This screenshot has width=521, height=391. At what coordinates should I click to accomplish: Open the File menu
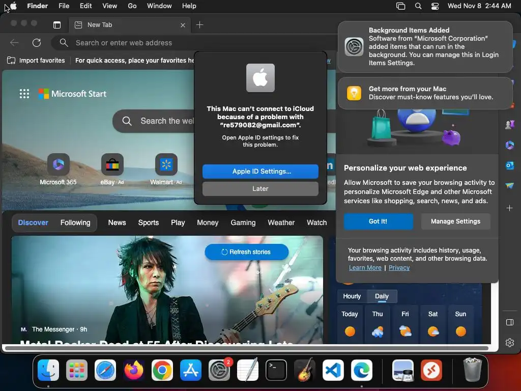pyautogui.click(x=64, y=6)
